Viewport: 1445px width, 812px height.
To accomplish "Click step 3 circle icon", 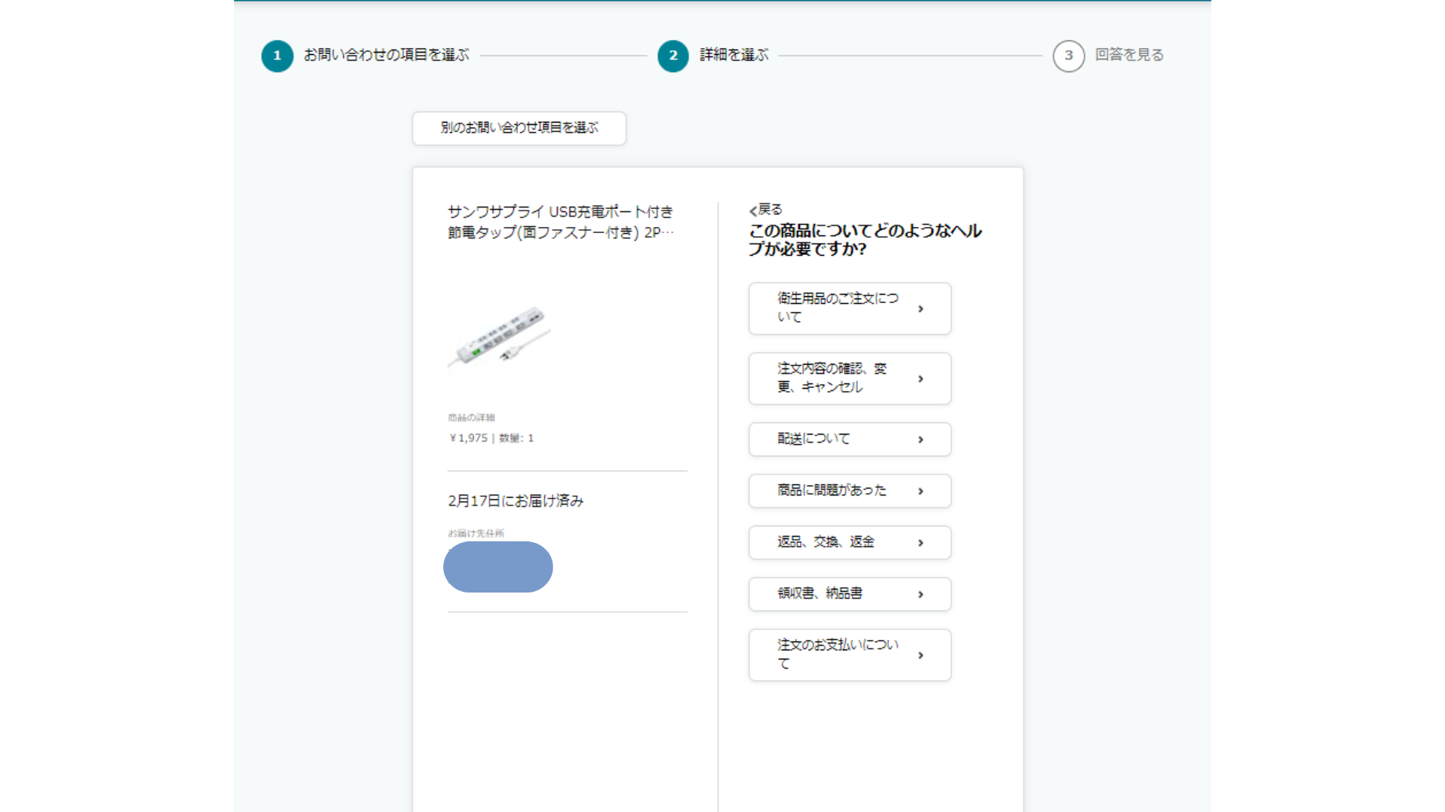I will [x=1068, y=56].
